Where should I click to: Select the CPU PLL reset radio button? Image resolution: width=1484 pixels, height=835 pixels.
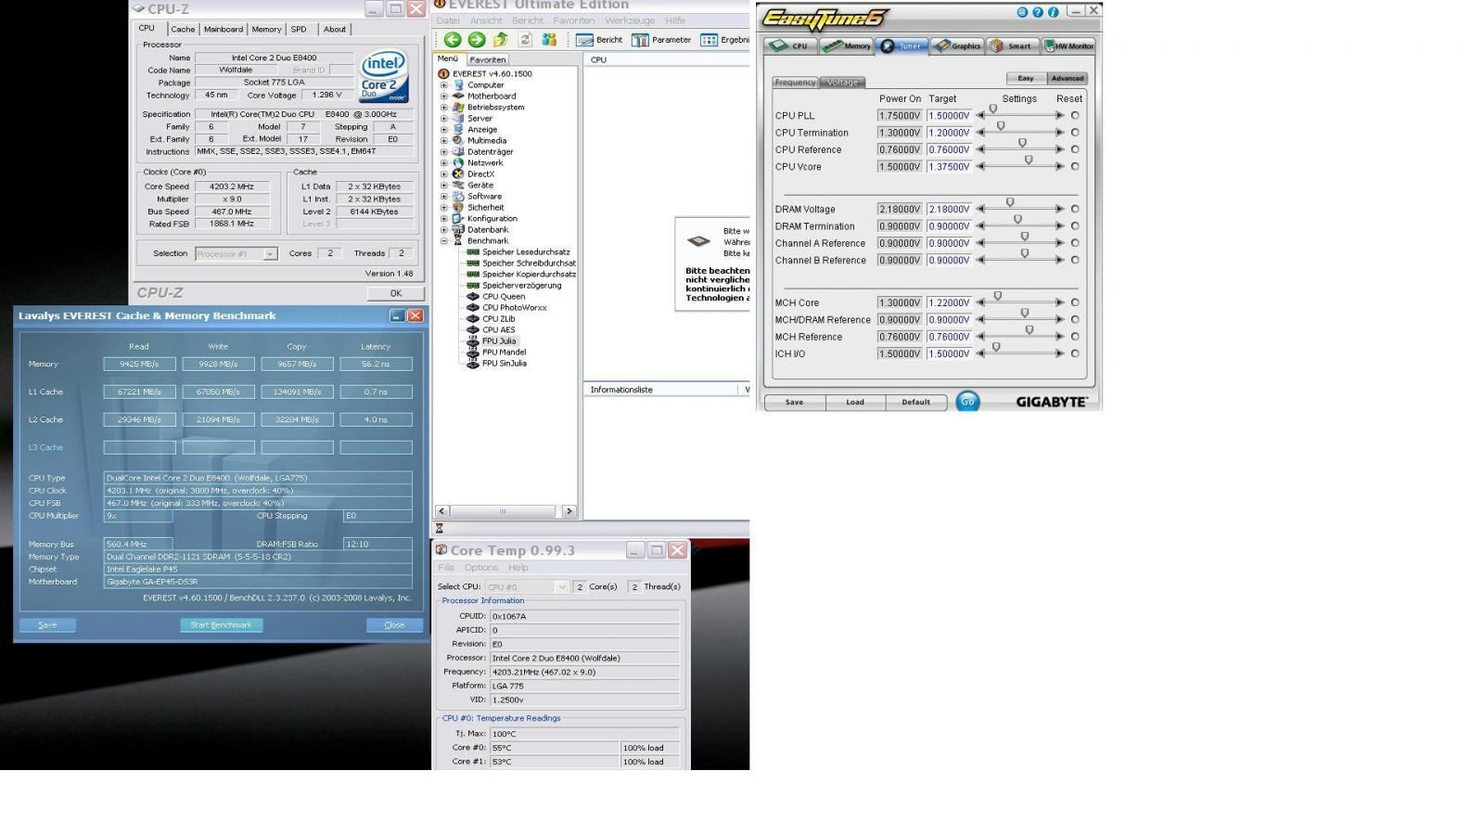1075,116
